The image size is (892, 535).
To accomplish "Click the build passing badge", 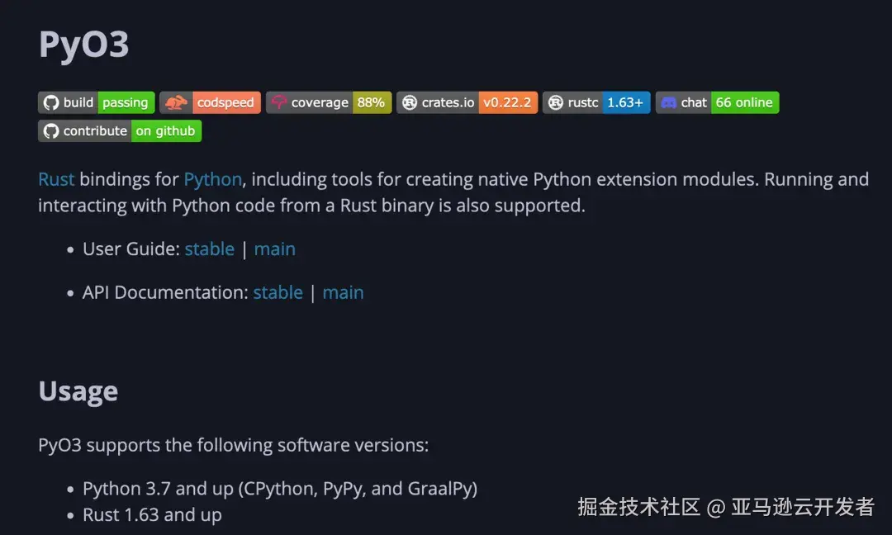I will pos(96,102).
